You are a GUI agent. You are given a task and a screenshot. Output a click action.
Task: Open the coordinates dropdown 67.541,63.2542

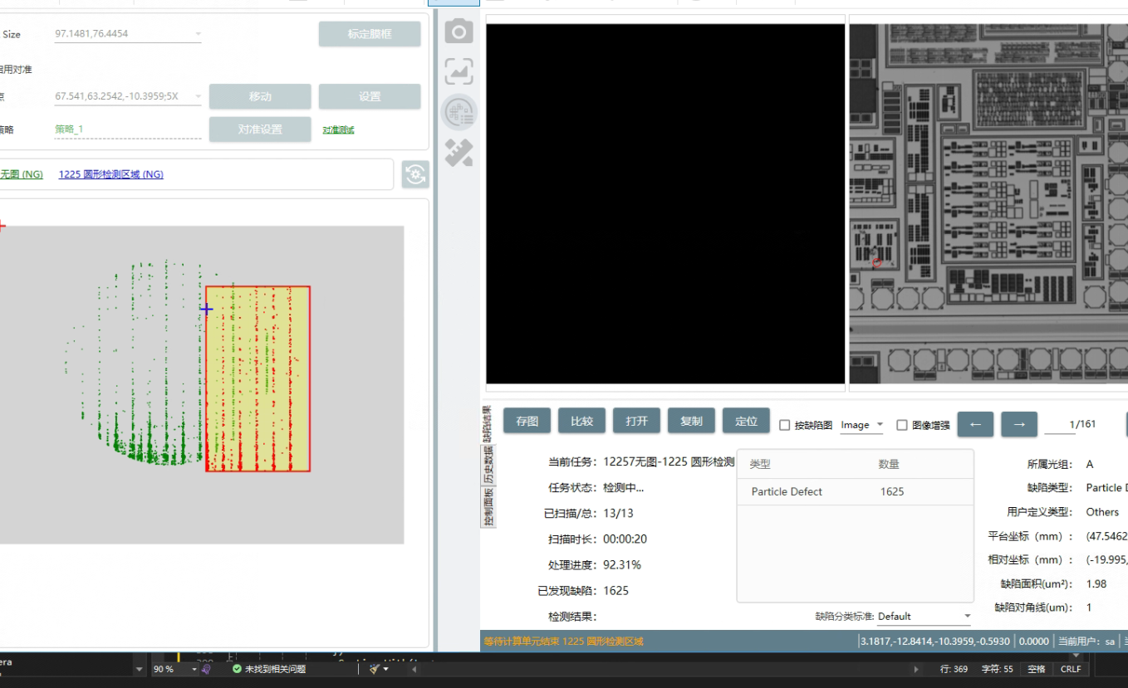point(128,96)
